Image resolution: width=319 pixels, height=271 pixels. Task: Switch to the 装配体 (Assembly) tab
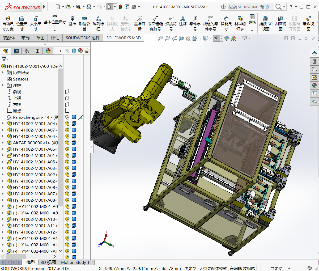9,38
